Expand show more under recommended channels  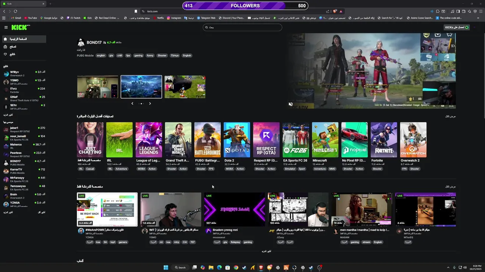point(8,212)
